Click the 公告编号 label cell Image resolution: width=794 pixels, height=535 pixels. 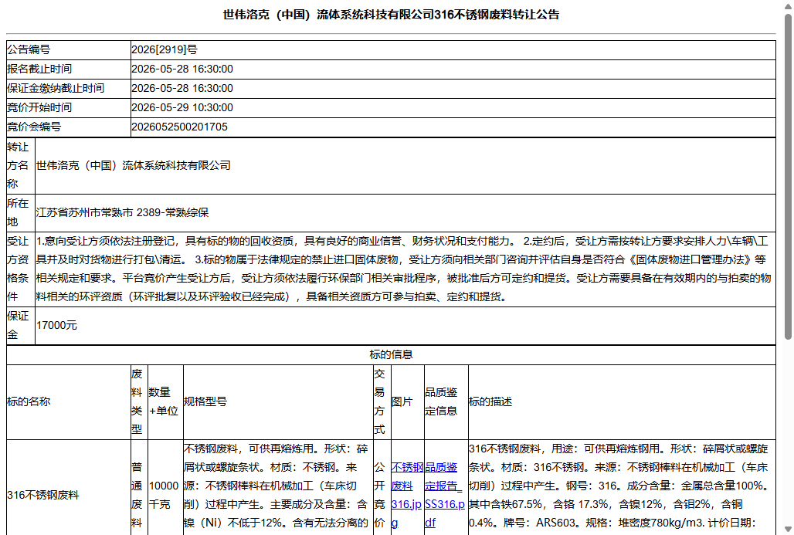pos(69,49)
